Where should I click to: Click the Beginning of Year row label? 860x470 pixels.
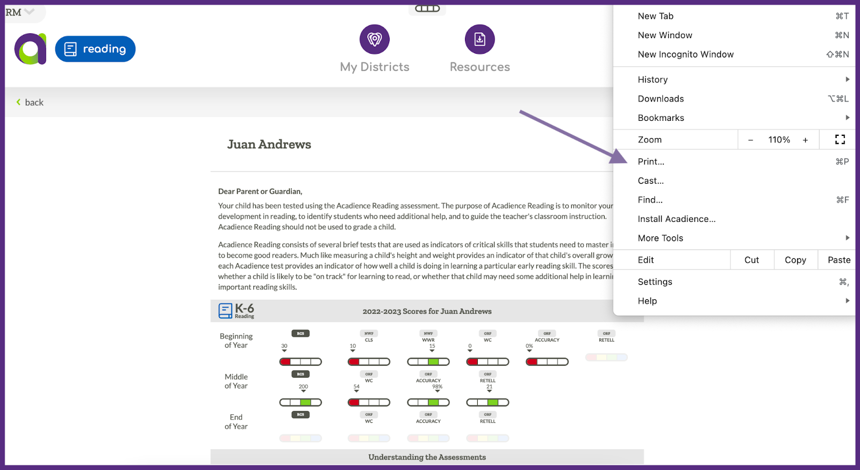(236, 341)
